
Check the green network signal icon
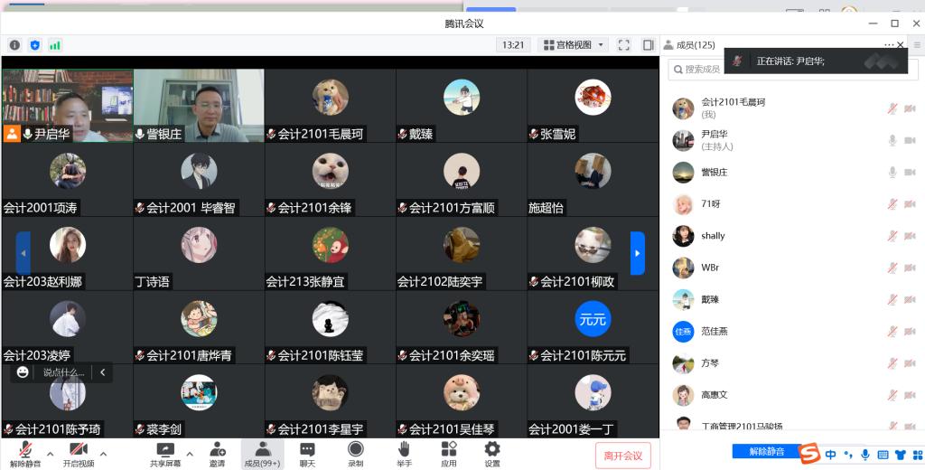tap(55, 45)
